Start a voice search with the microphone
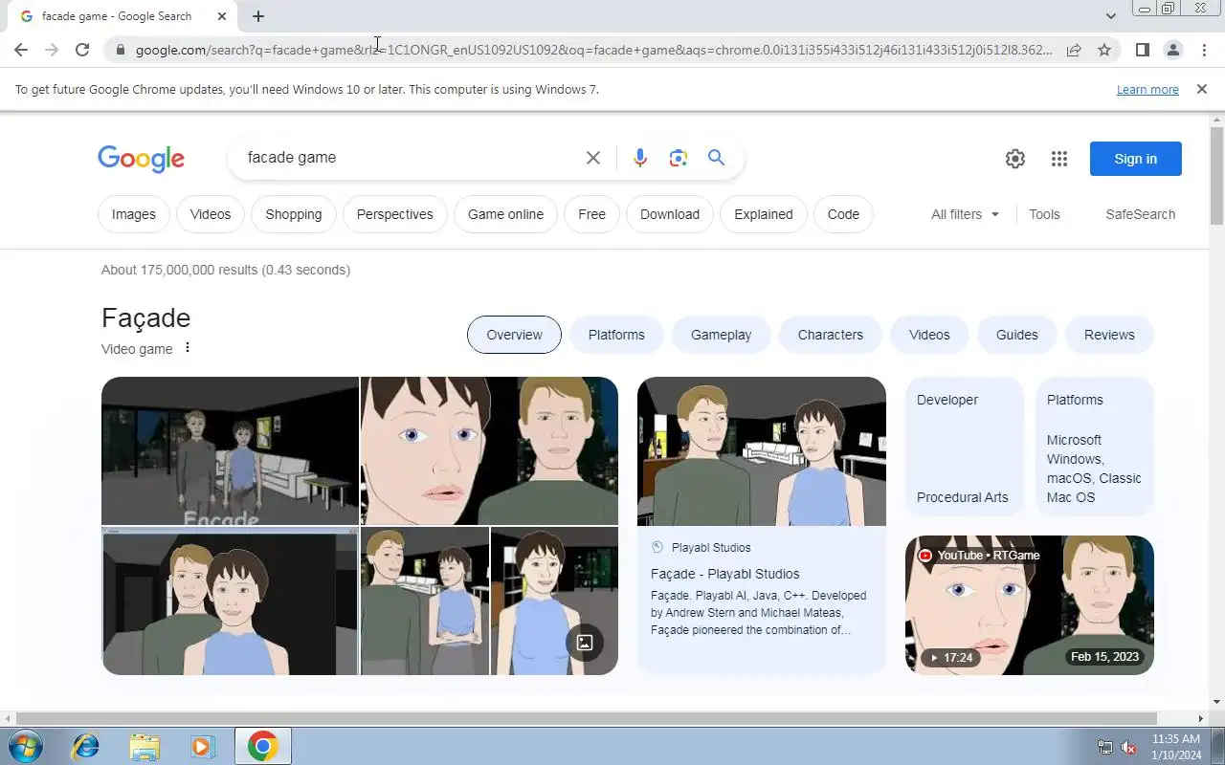Image resolution: width=1225 pixels, height=765 pixels. pyautogui.click(x=640, y=158)
